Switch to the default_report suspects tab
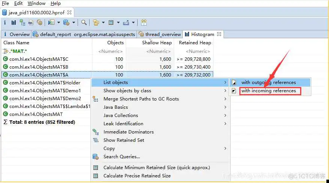329x183 pixels. [84, 34]
